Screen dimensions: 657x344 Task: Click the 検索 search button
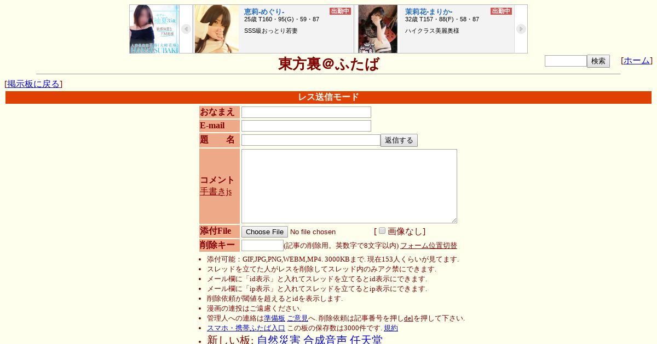coord(598,61)
